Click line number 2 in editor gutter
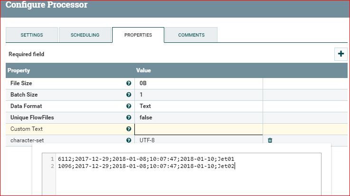This screenshot has width=350, height=196. pos(52,166)
